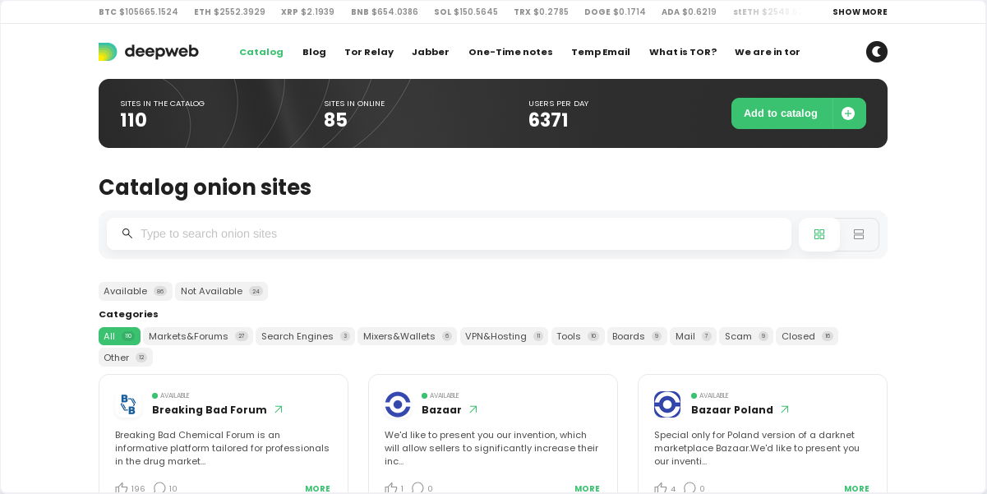
Task: Switch to grid view layout
Action: click(x=819, y=234)
